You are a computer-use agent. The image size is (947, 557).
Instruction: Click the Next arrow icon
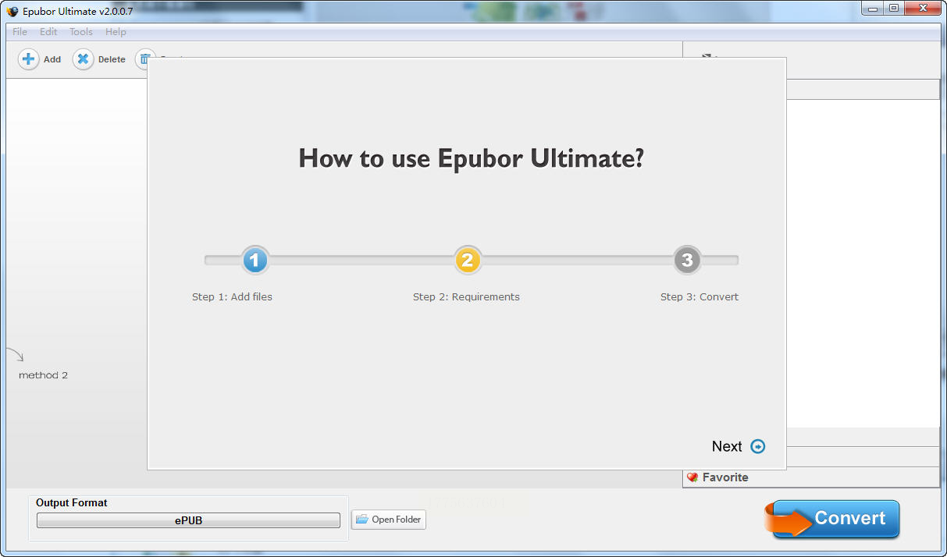[x=758, y=446]
